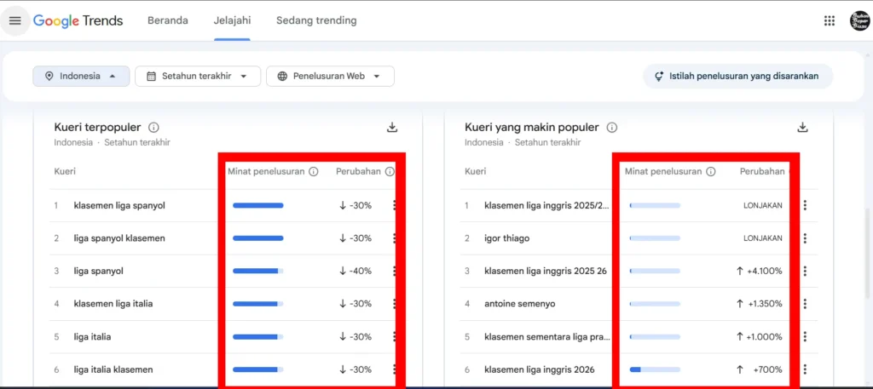Switch to Sedang trending tab
This screenshot has width=873, height=389.
pyautogui.click(x=316, y=20)
